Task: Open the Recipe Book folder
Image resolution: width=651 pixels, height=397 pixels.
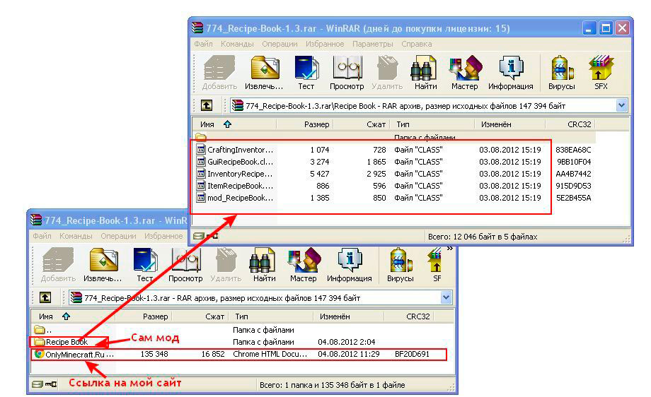Action: pos(67,342)
